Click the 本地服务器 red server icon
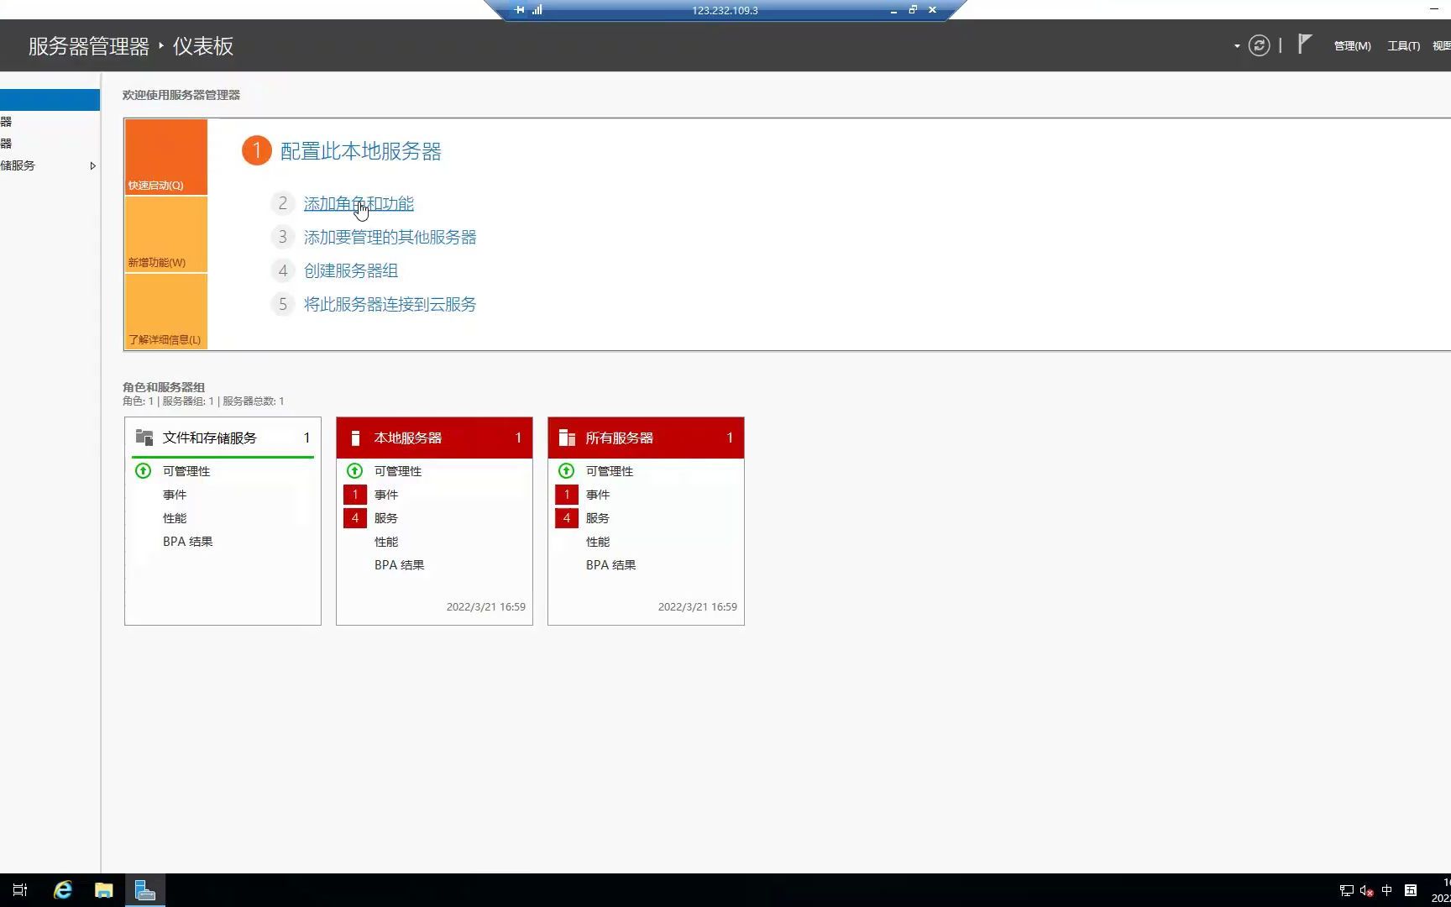The image size is (1451, 907). click(x=357, y=438)
